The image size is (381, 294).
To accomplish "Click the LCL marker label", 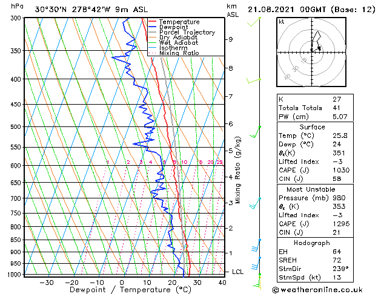I will tap(237, 272).
